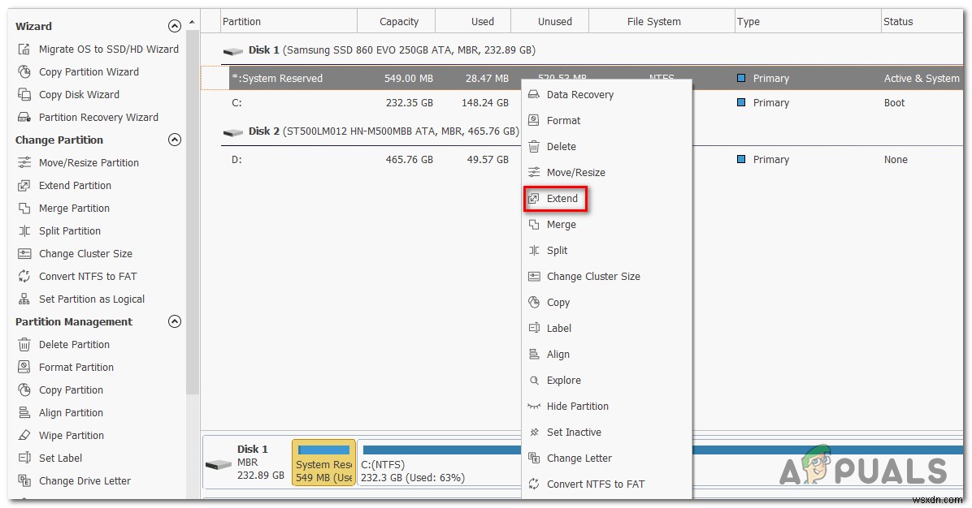
Task: Collapse the Wizard section
Action: pos(175,25)
